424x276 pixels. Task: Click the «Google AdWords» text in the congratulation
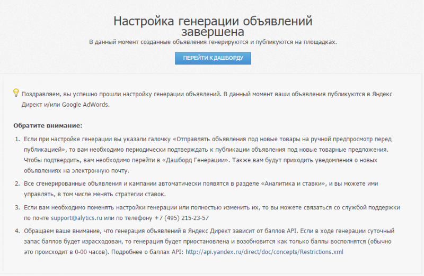(86, 105)
